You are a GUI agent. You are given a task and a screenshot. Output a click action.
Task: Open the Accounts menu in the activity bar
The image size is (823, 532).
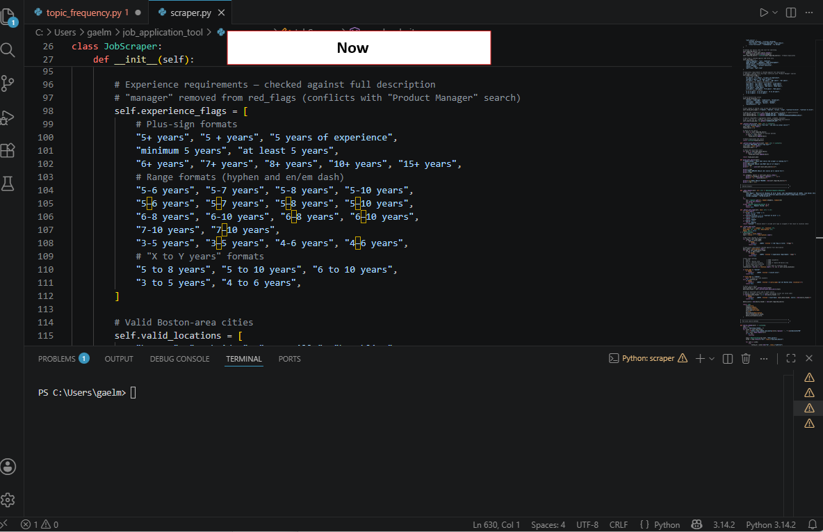pos(8,467)
